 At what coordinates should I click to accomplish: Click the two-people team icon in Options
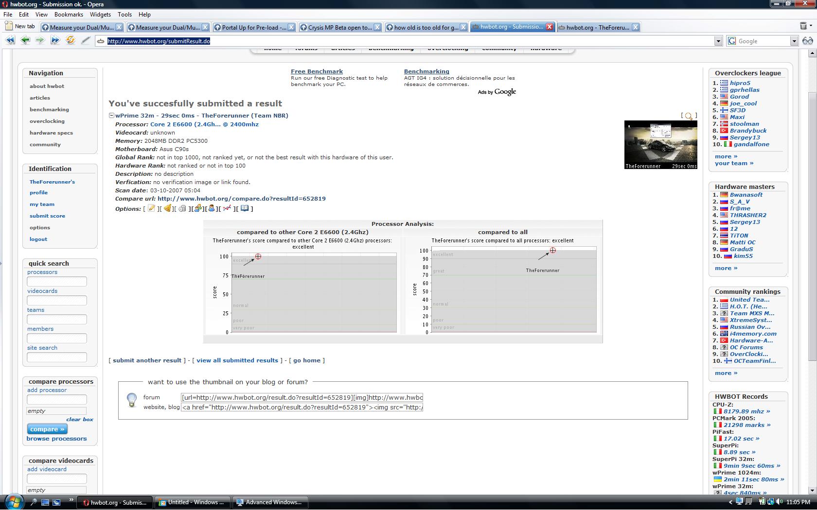197,208
